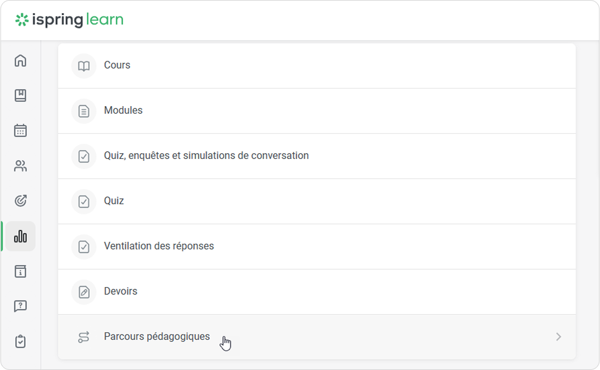This screenshot has width=600, height=370.
Task: Open the Cours report
Action: coord(117,65)
